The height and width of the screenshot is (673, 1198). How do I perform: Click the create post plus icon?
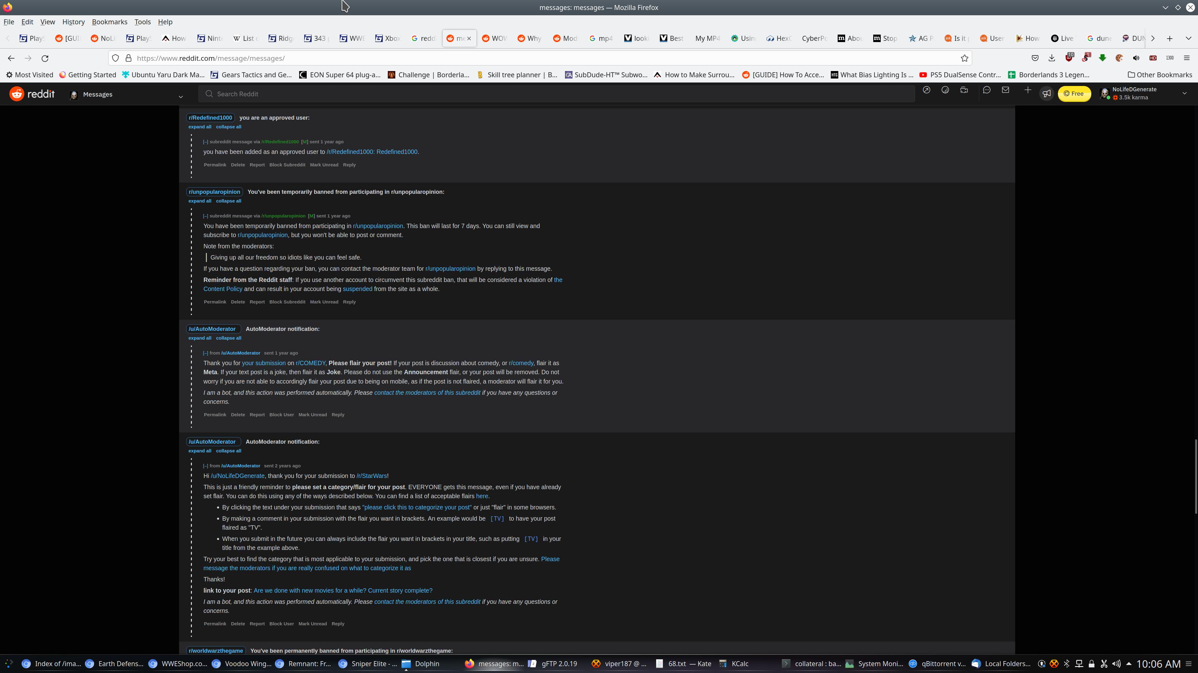[1028, 90]
